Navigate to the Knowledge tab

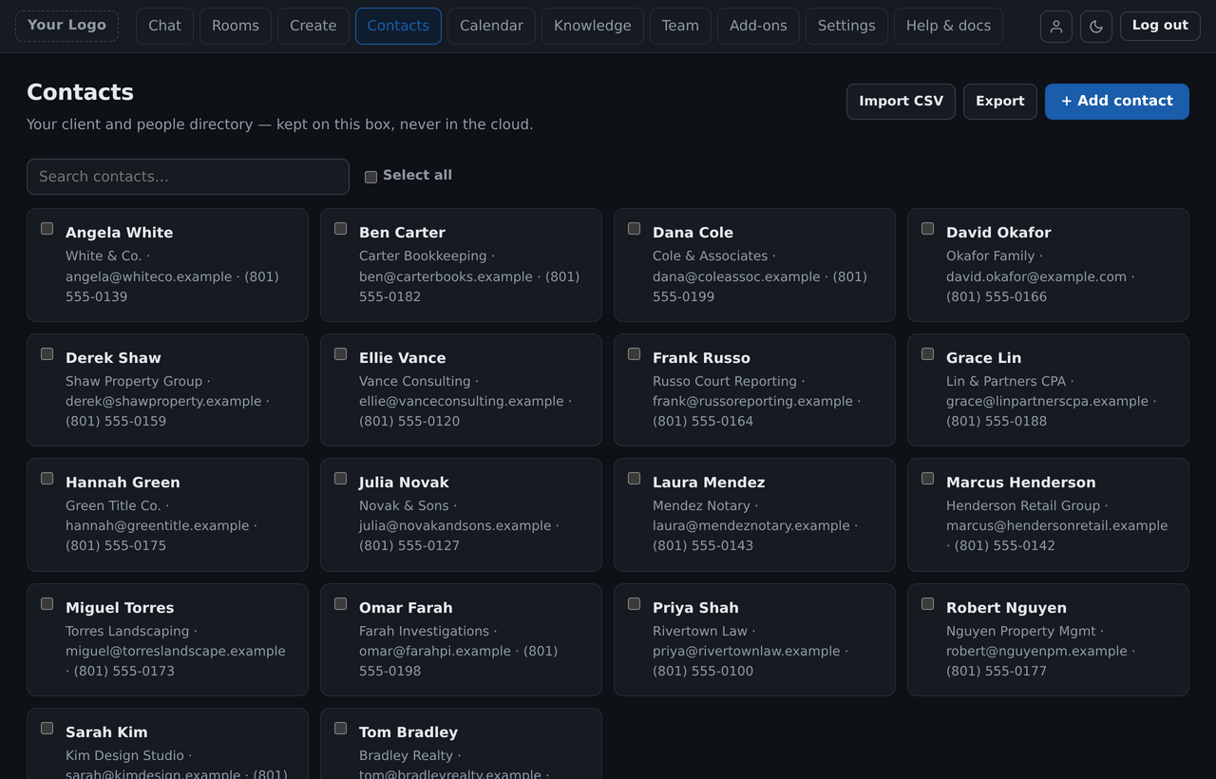coord(593,26)
